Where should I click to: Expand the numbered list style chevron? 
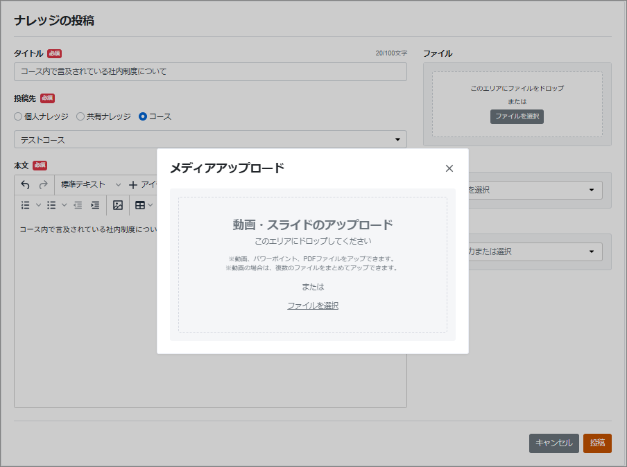click(x=38, y=205)
